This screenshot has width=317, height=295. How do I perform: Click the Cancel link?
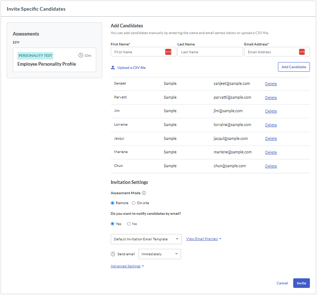click(x=282, y=283)
